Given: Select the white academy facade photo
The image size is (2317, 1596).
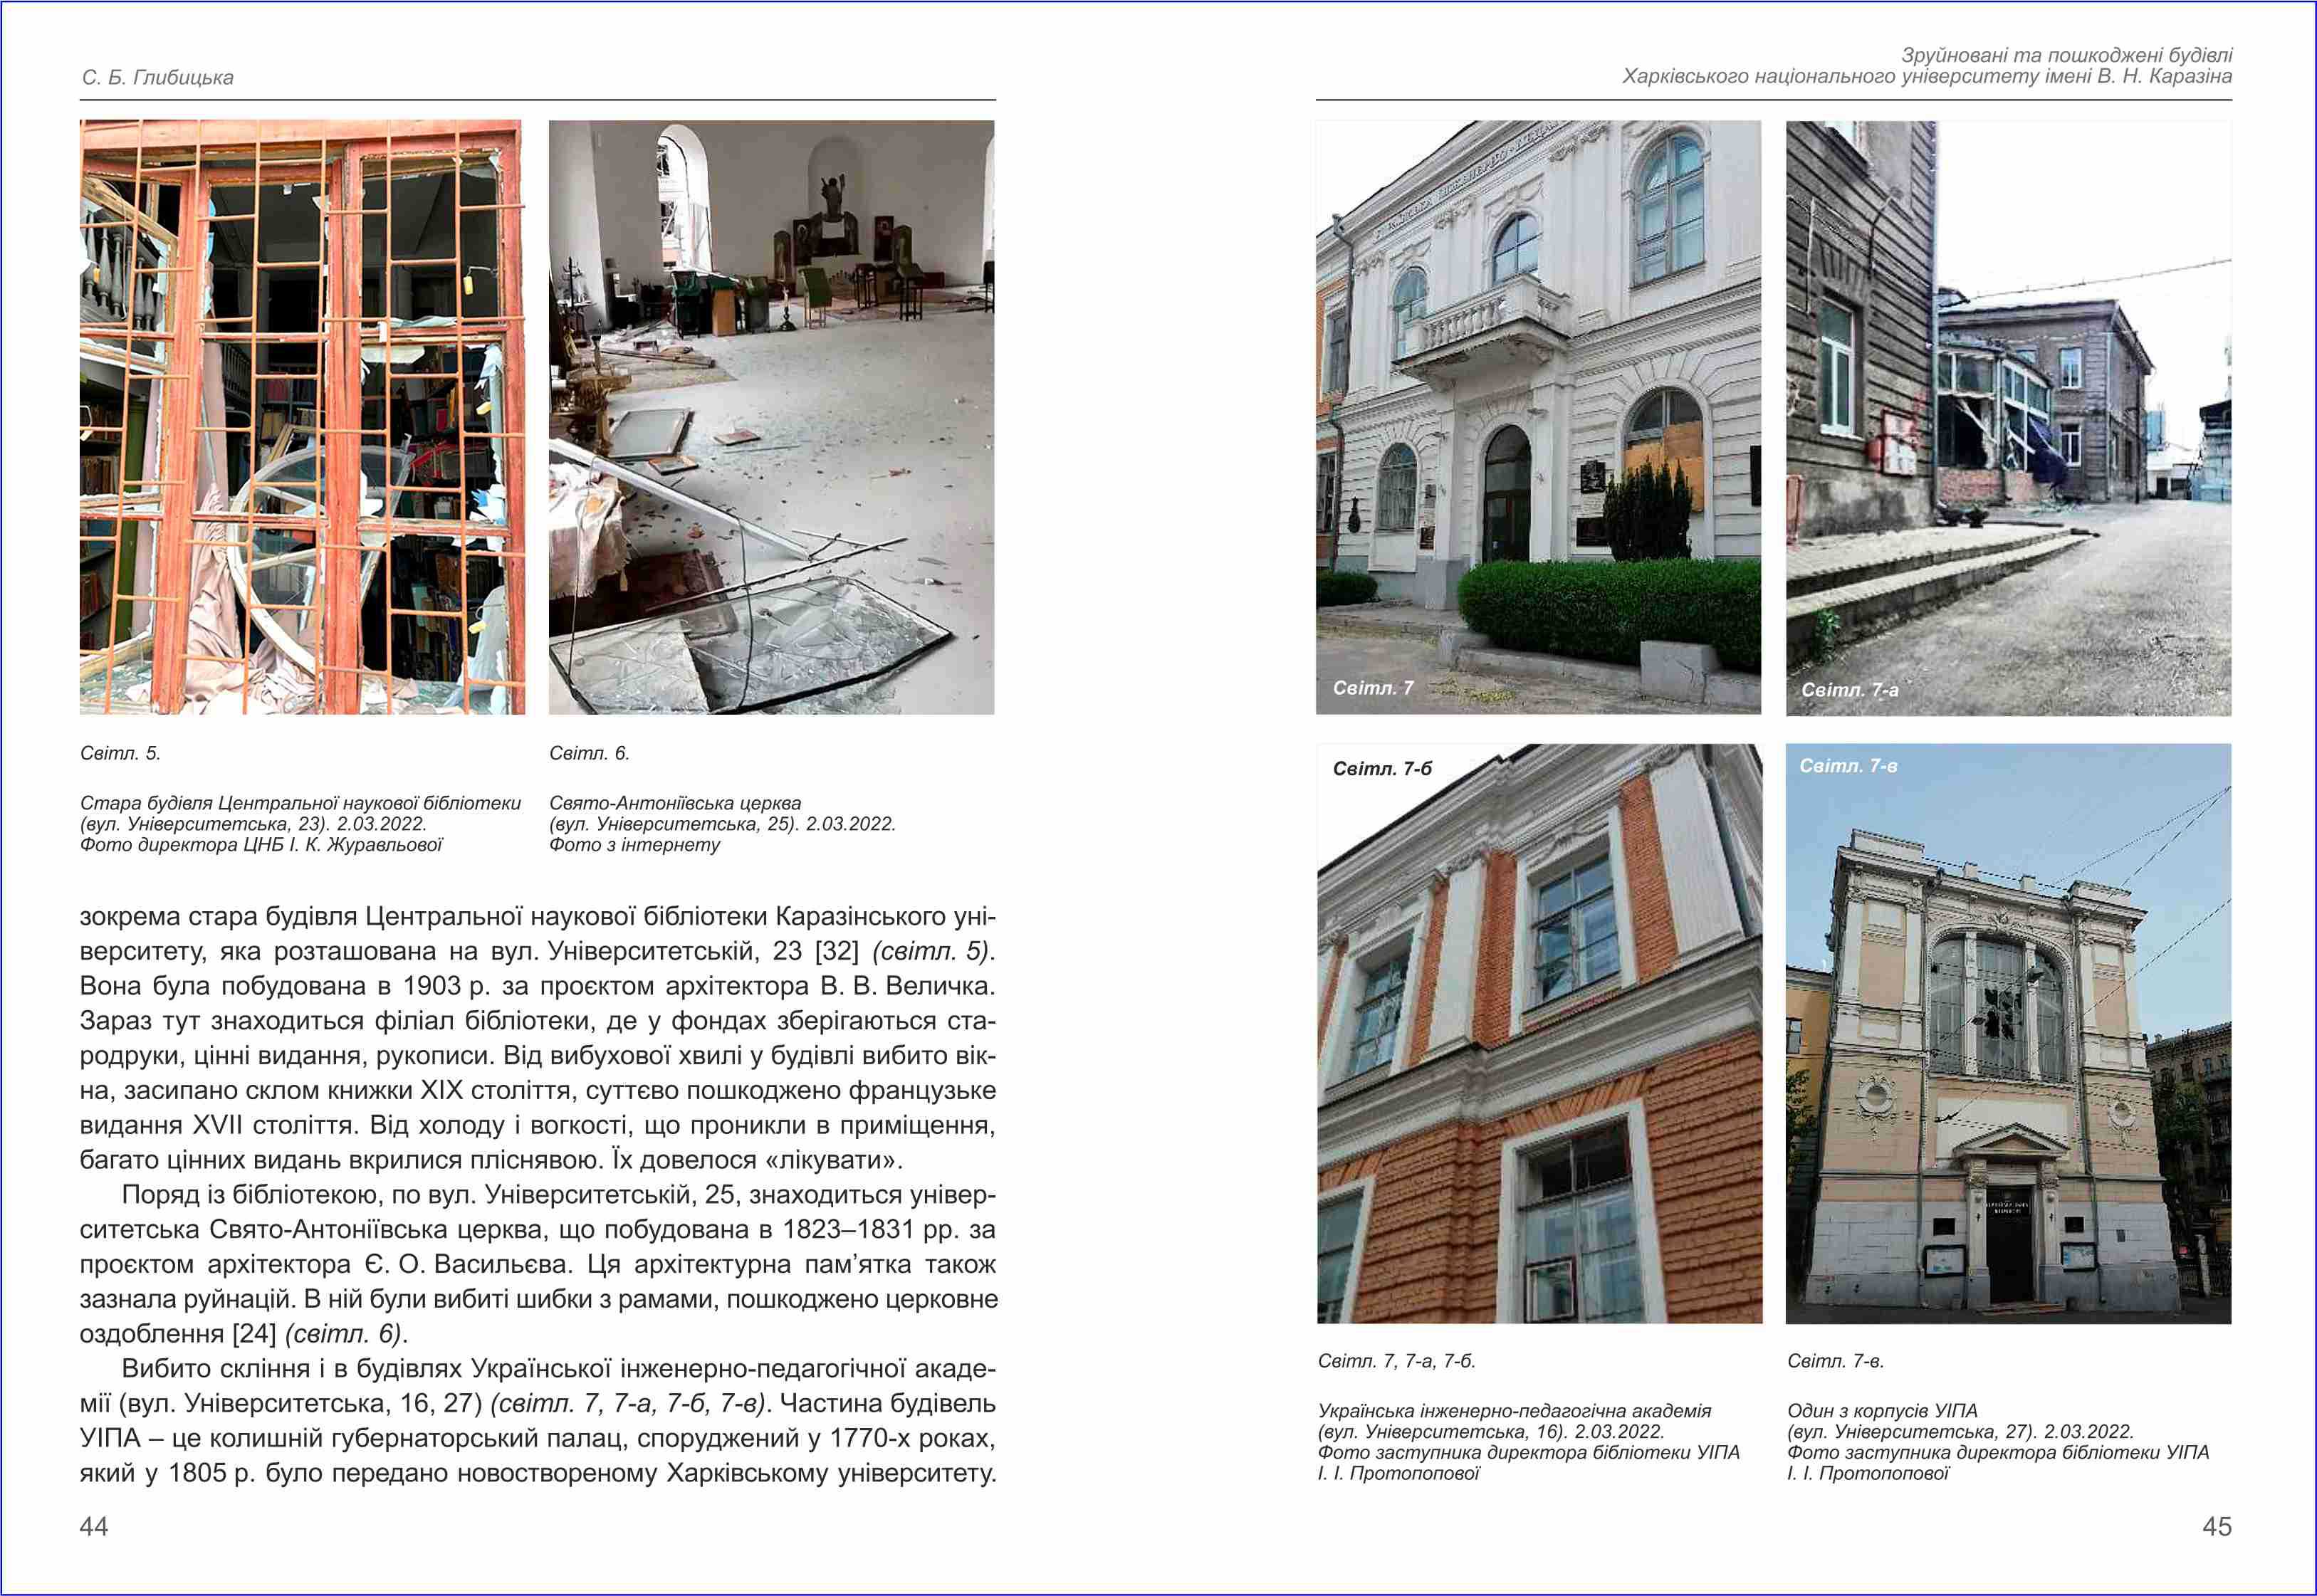Looking at the screenshot, I should point(1538,417).
